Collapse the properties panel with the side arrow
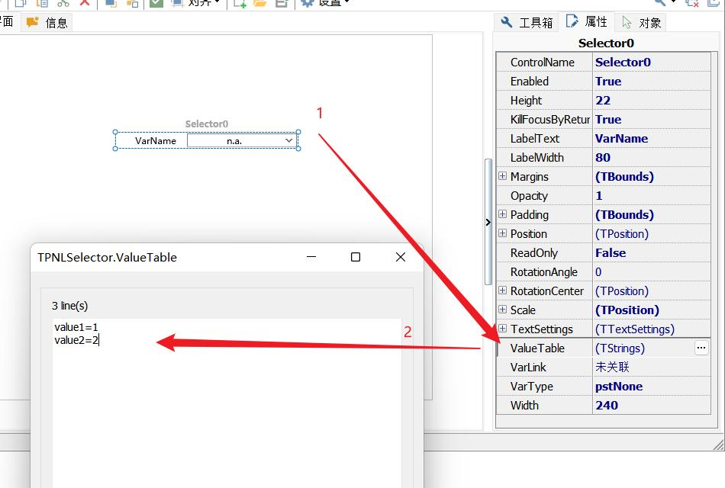Viewport: 725px width, 488px height. tap(488, 222)
